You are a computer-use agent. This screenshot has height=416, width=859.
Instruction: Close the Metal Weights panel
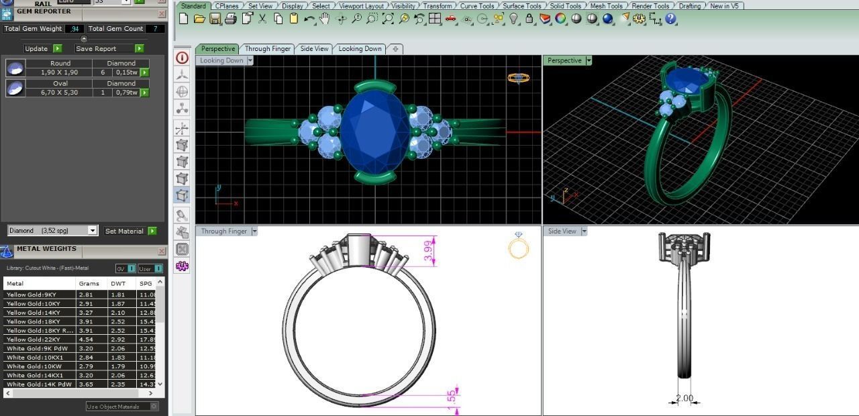[x=162, y=251]
